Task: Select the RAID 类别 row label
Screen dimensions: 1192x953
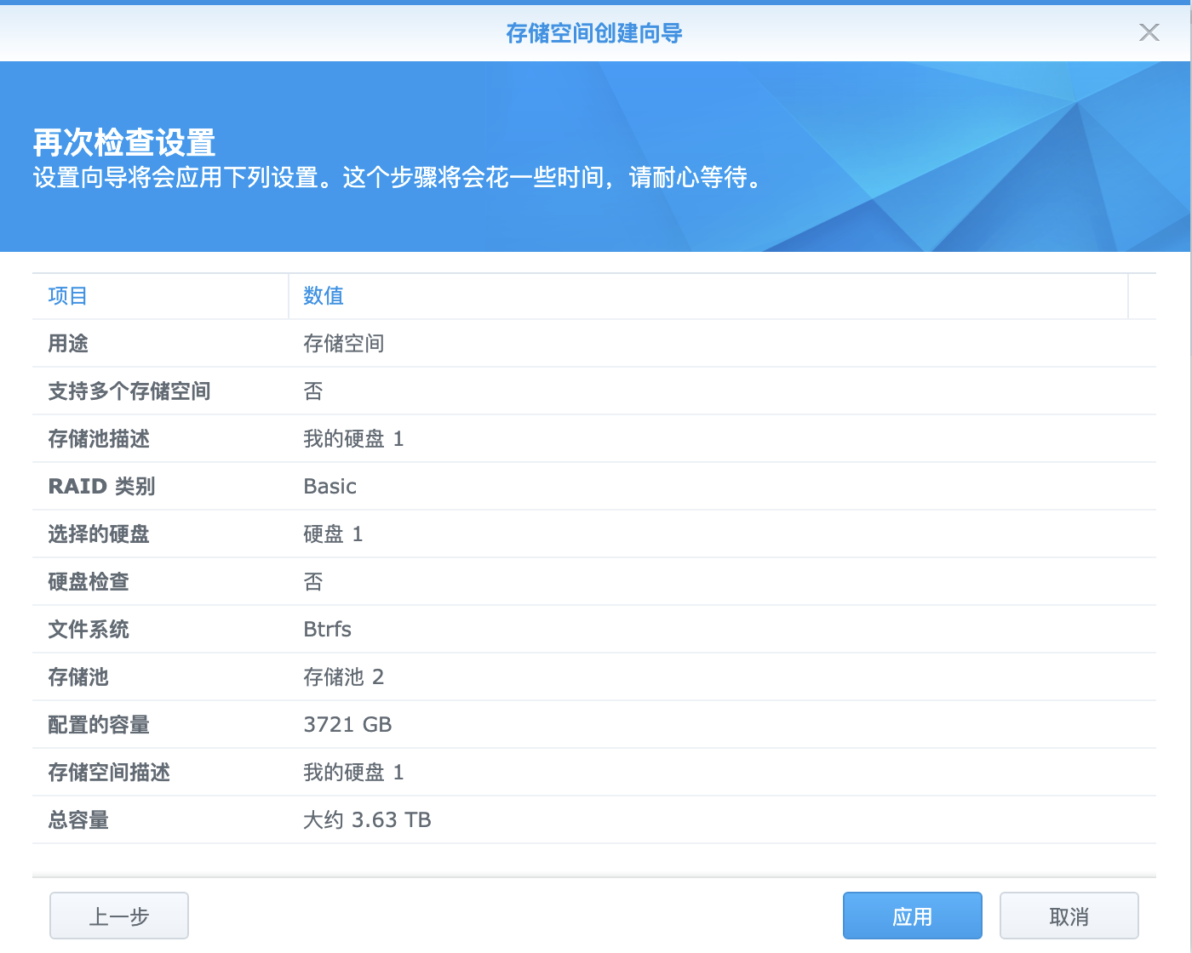Action: [101, 487]
